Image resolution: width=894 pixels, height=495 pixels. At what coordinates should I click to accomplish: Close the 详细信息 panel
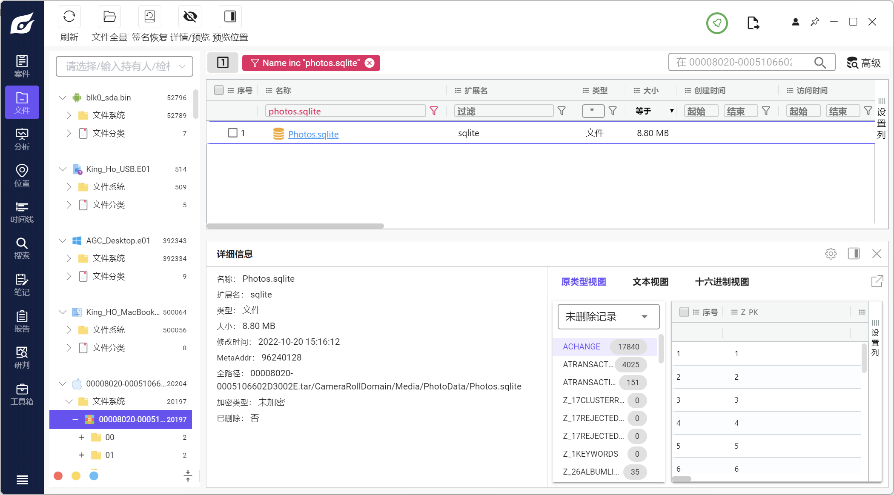pyautogui.click(x=877, y=254)
